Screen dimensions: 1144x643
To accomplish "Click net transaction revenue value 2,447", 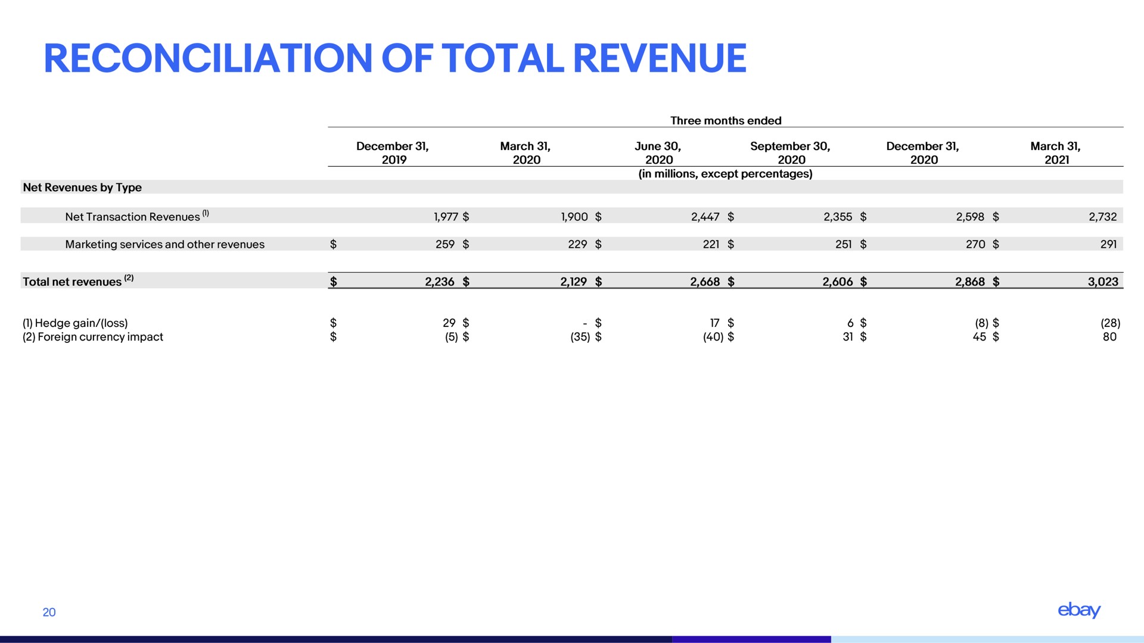I will coord(705,217).
